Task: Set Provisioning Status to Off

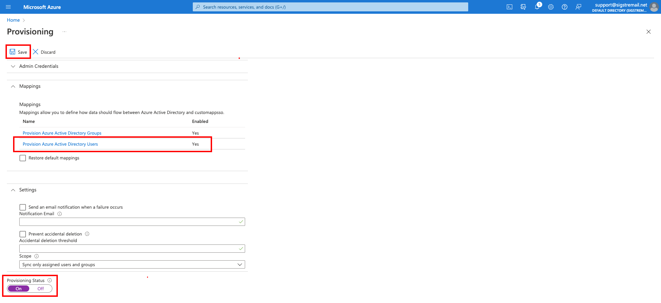Action: tap(41, 289)
